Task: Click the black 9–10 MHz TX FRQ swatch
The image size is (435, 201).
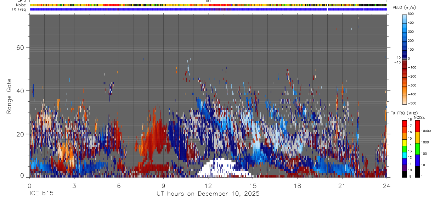Action: coord(405,174)
